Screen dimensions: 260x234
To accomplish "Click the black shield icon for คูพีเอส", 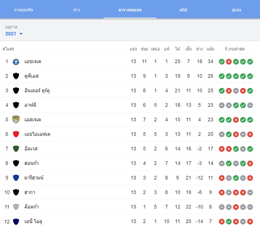I will click(16, 76).
